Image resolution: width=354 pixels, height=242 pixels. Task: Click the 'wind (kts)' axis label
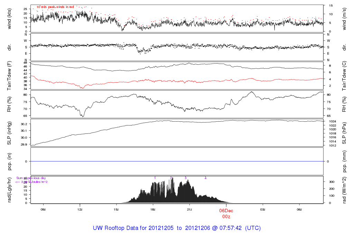pyautogui.click(x=9, y=19)
